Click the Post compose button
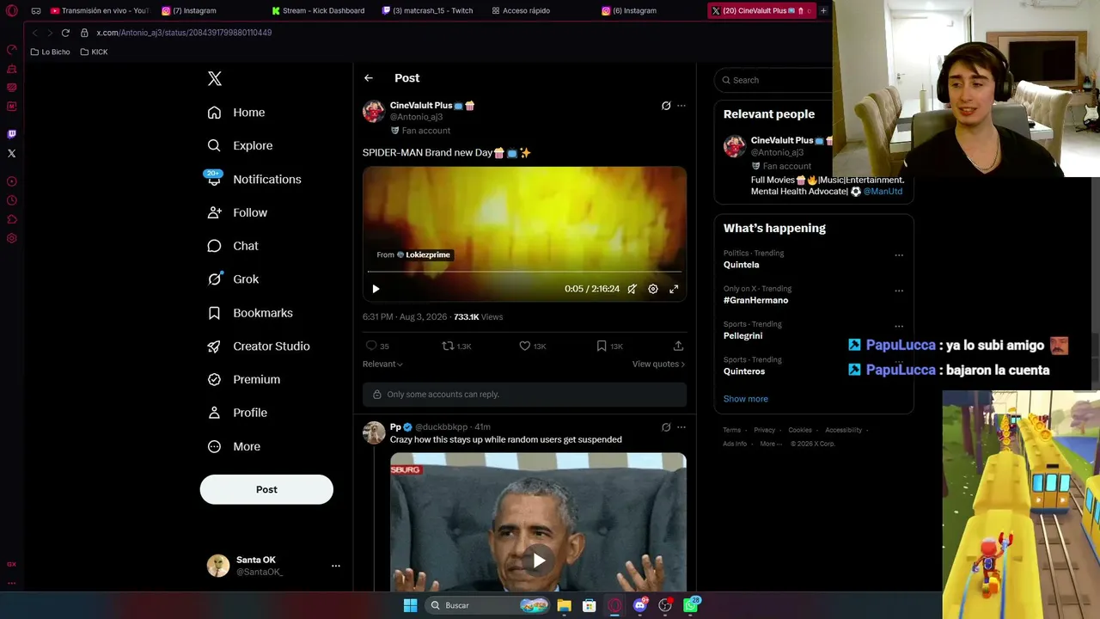Screen dimensions: 1100x619 coord(266,489)
